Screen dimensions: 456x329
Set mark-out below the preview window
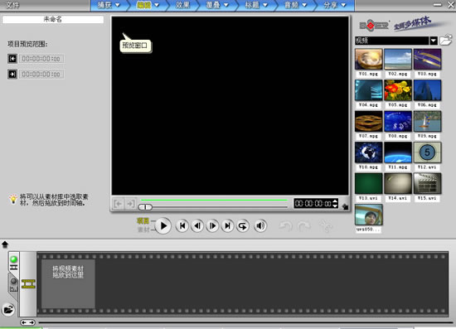click(x=130, y=204)
